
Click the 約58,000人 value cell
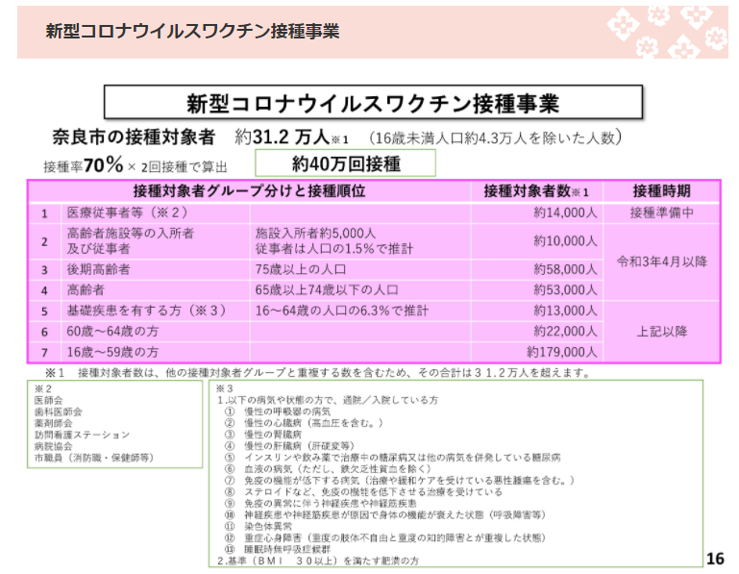tap(565, 270)
